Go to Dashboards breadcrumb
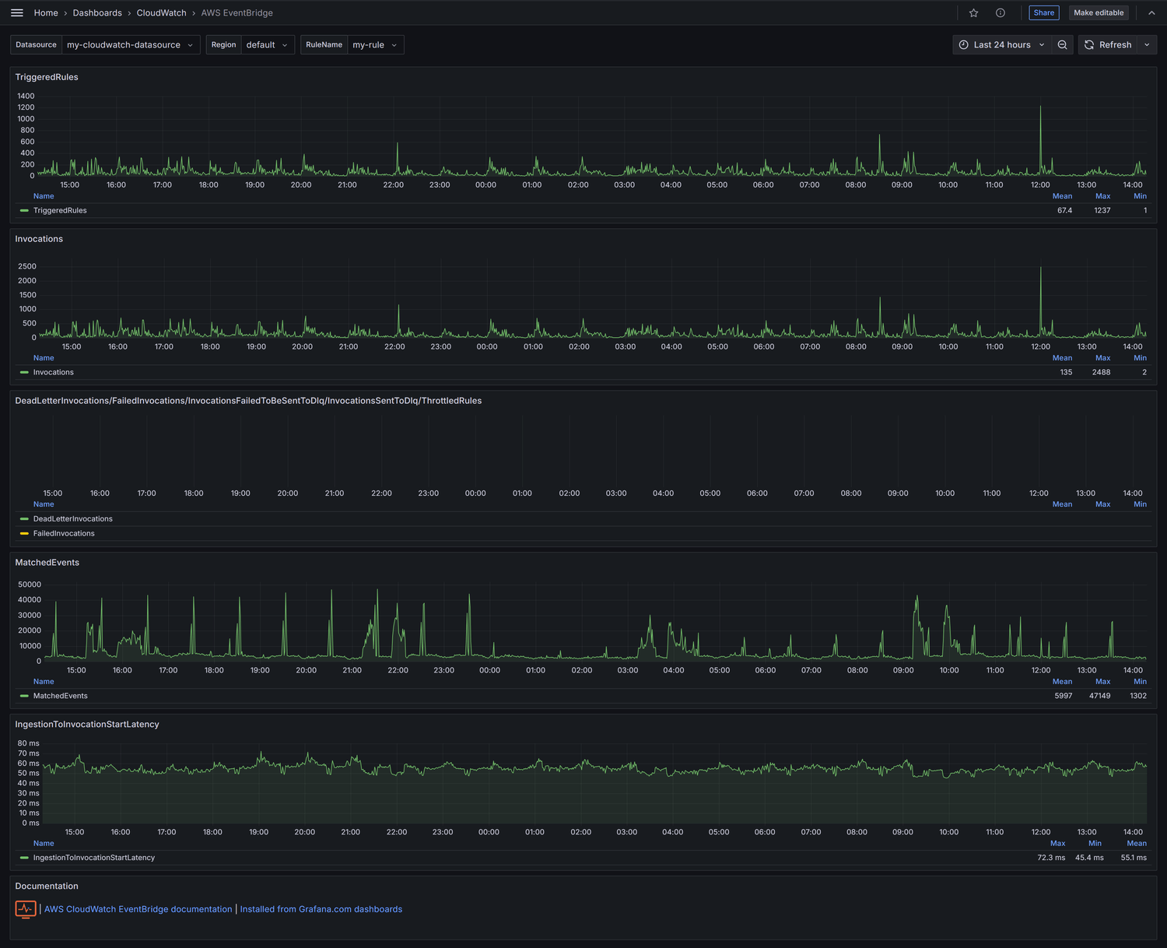 (x=97, y=13)
